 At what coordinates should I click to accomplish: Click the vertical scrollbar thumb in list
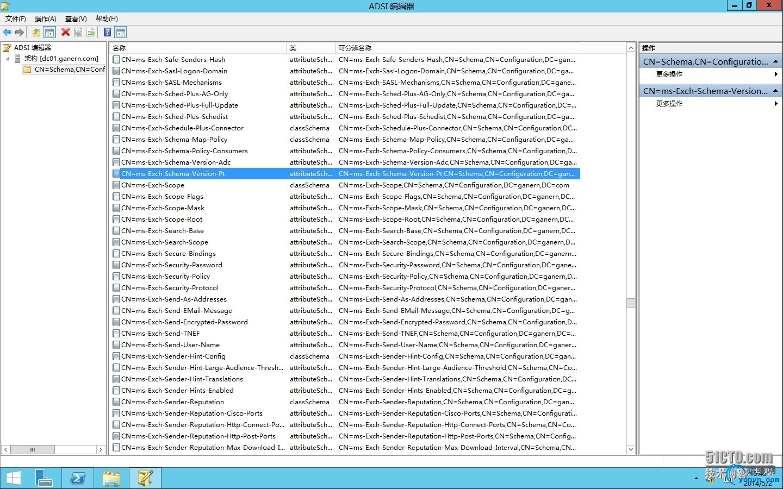[631, 303]
